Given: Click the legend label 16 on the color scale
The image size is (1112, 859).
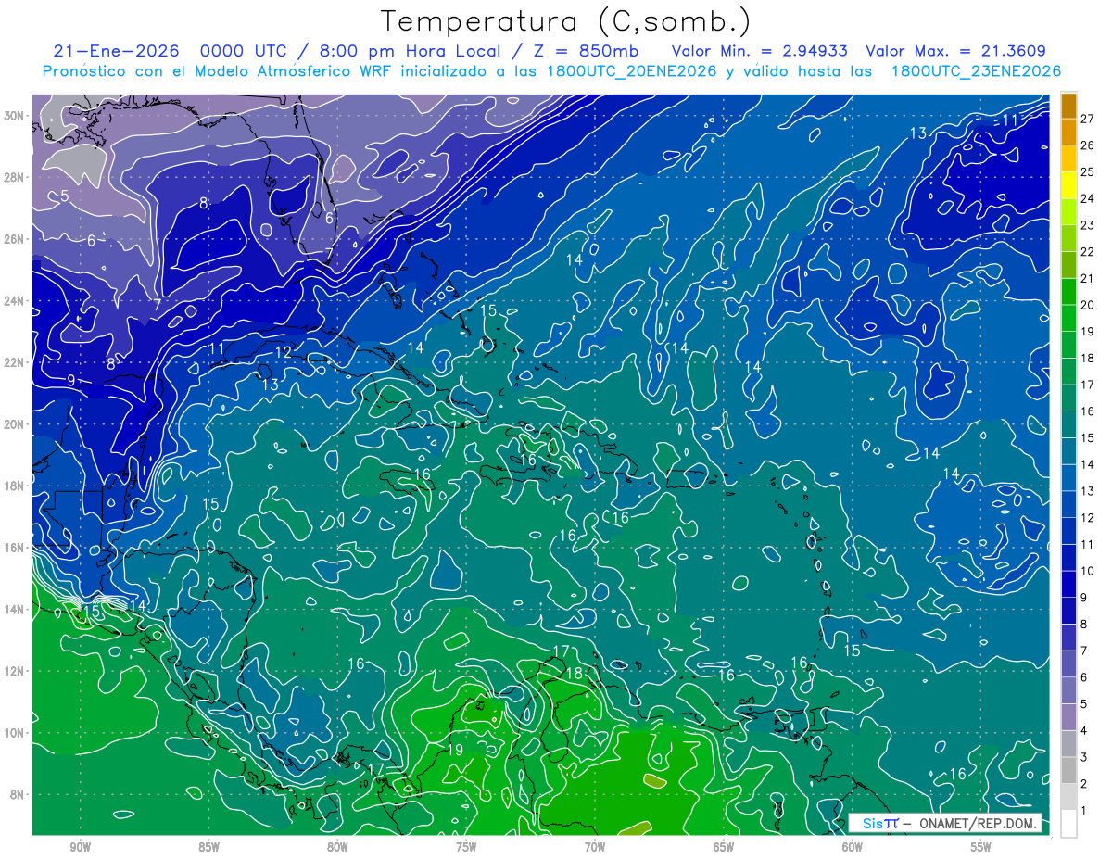Looking at the screenshot, I should click(x=1088, y=411).
